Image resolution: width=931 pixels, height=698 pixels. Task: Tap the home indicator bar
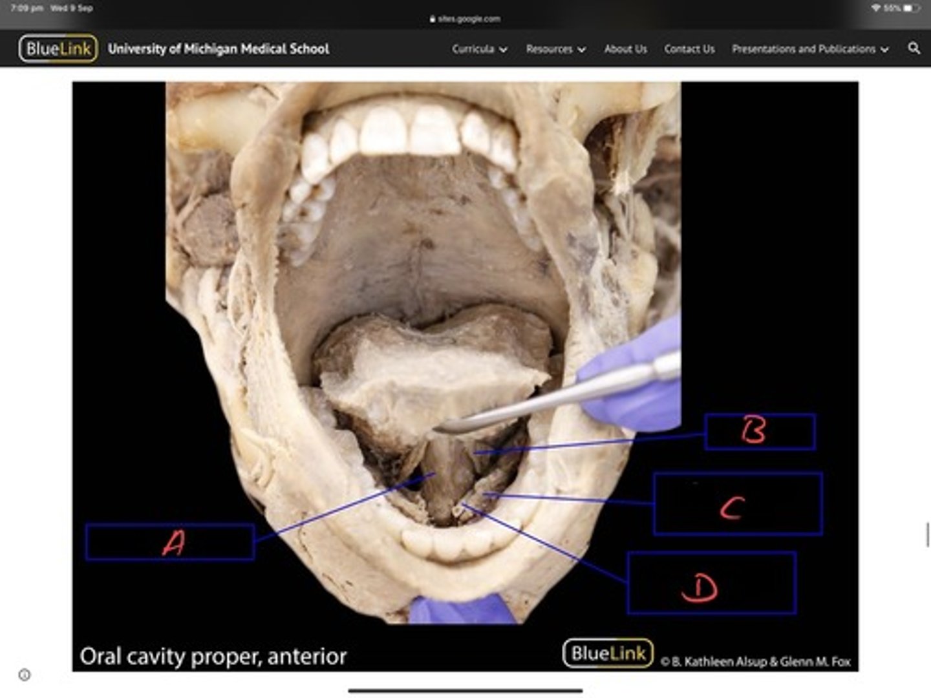pos(465,691)
